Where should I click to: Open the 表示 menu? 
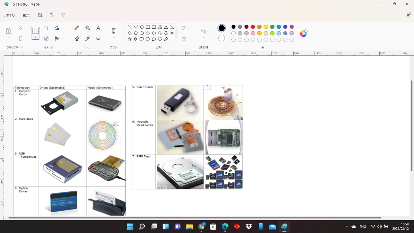pos(26,15)
